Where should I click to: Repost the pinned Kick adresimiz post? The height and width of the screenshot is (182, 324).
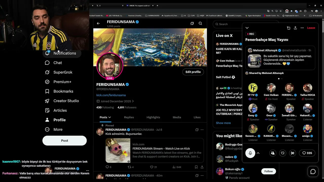pyautogui.click(x=130, y=167)
